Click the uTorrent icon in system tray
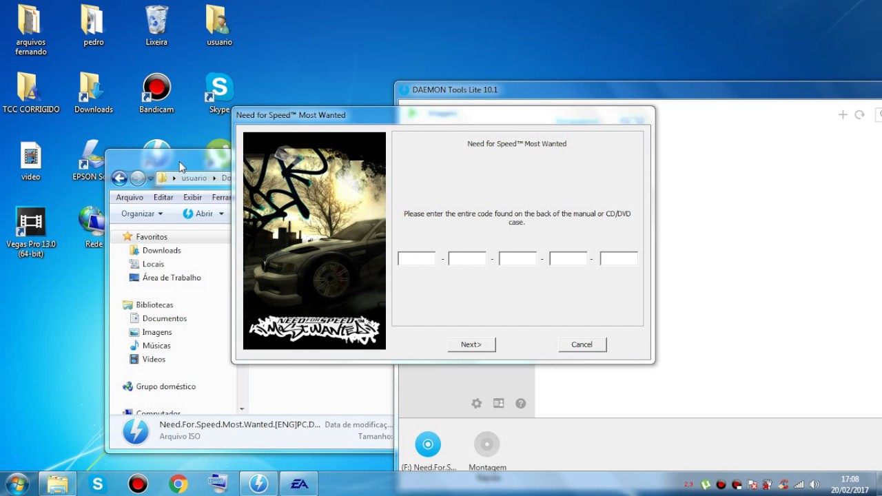This screenshot has height=496, width=882. 706,484
